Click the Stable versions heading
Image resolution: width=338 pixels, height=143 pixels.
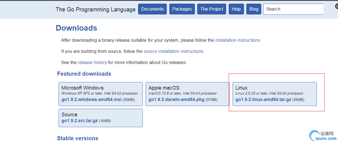(78, 138)
